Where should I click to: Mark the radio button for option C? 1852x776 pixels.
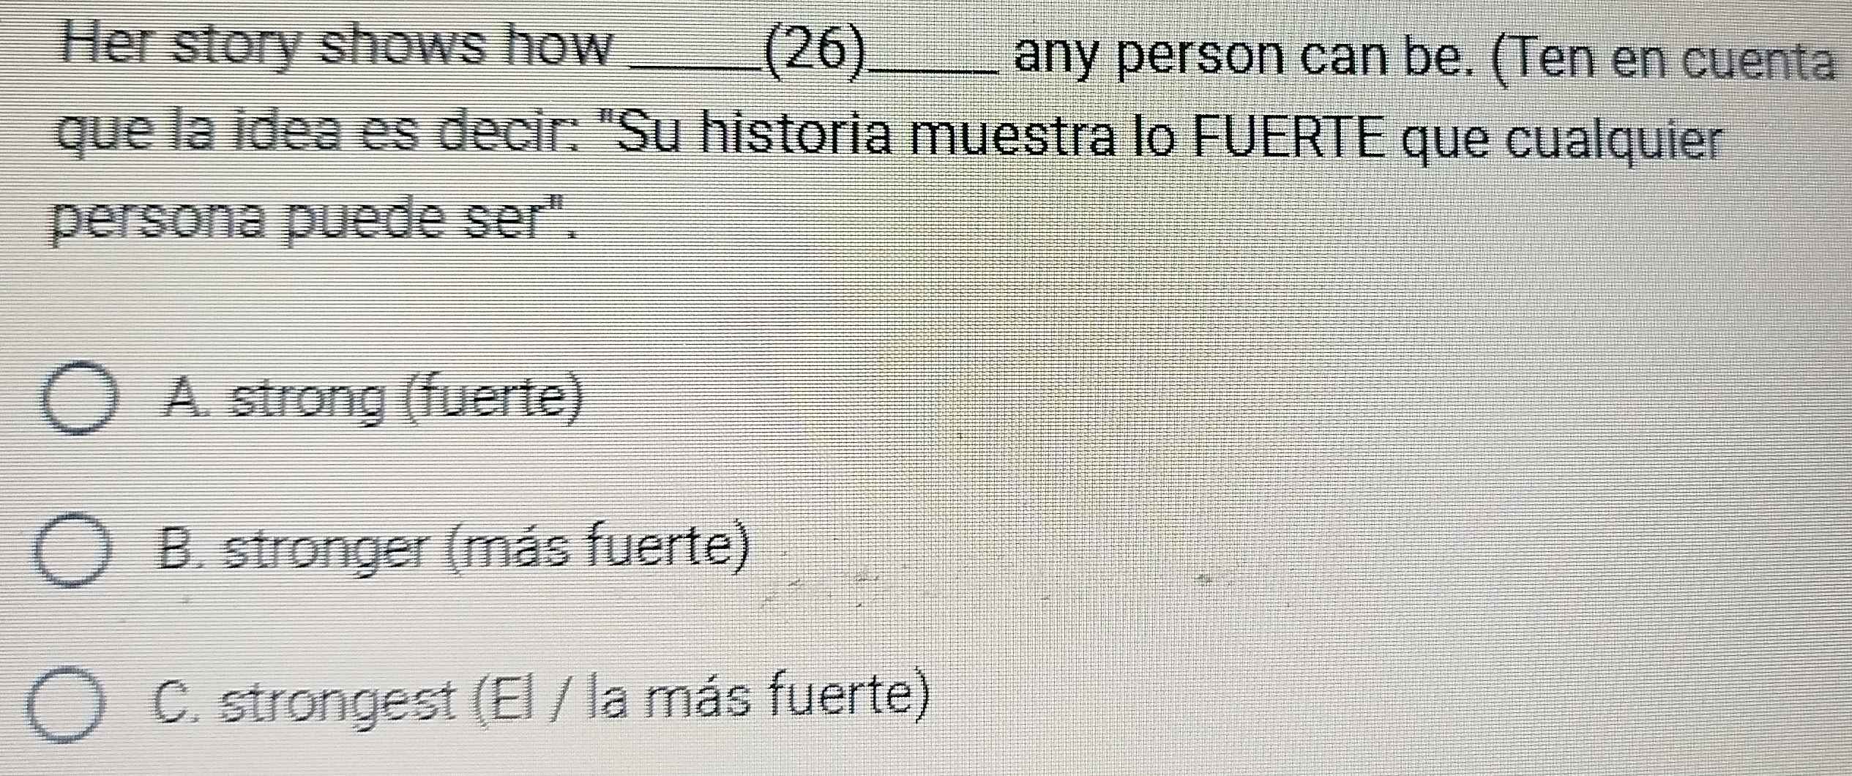(68, 703)
